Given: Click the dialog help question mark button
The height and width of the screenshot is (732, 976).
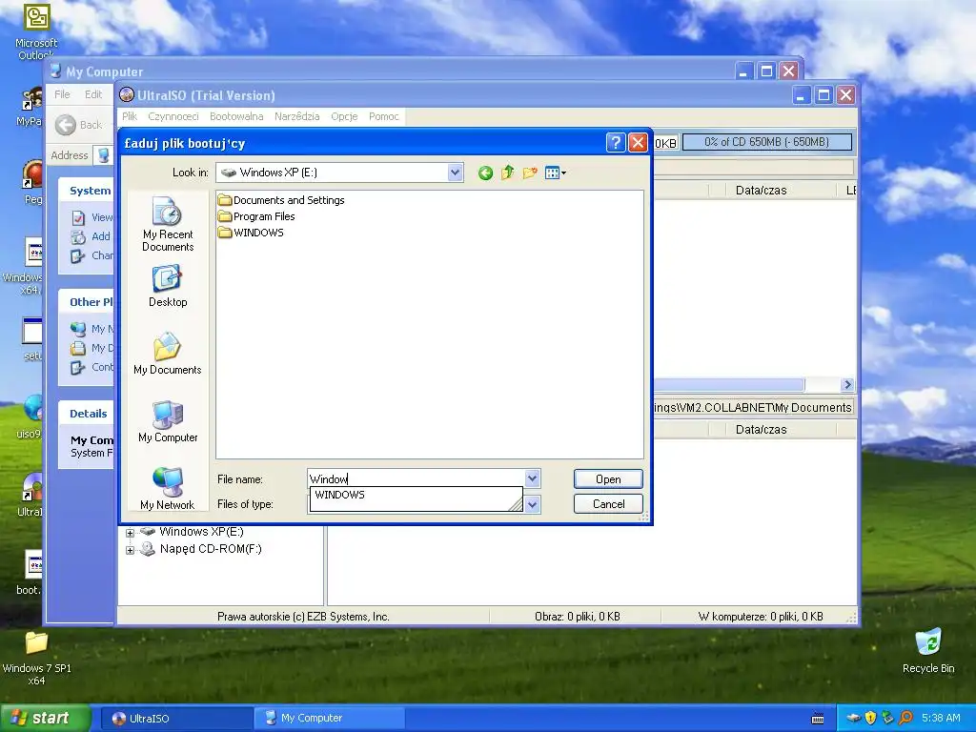Looking at the screenshot, I should [x=615, y=143].
